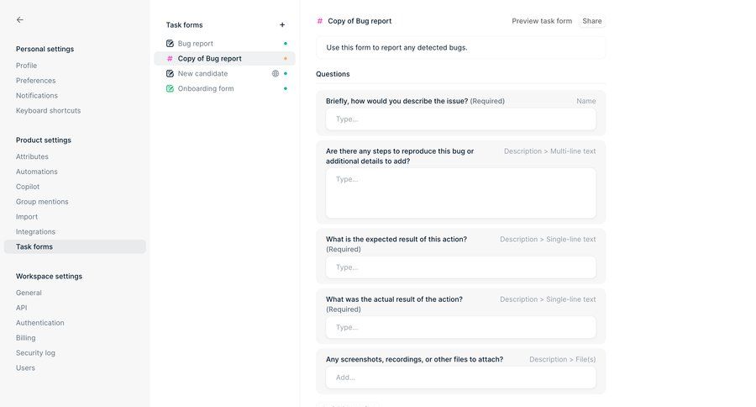The height and width of the screenshot is (407, 756).
Task: Open Attributes settings
Action: coord(32,156)
